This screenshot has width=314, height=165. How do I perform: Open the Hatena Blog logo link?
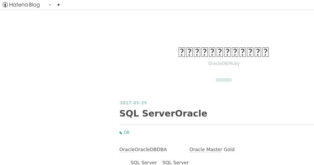pyautogui.click(x=21, y=5)
